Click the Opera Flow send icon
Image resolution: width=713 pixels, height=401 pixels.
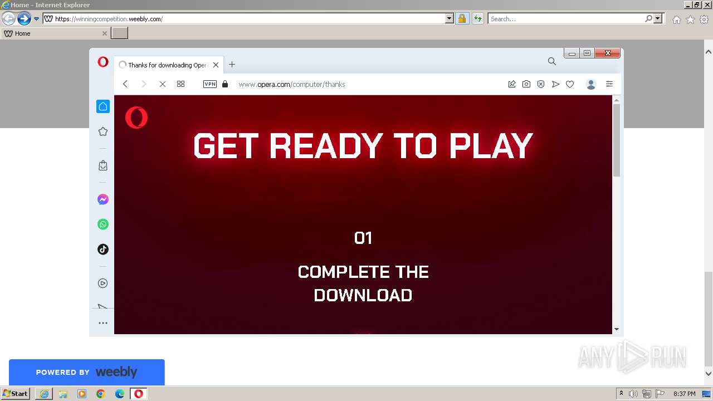pos(555,84)
